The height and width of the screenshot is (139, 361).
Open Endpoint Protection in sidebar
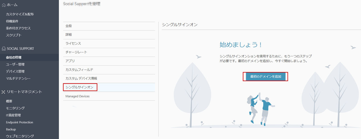[x=19, y=122]
